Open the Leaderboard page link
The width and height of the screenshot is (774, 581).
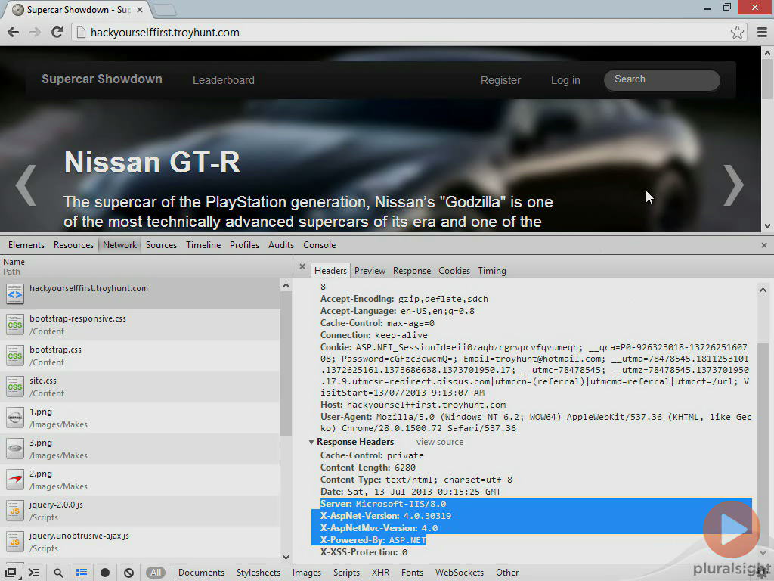(224, 80)
